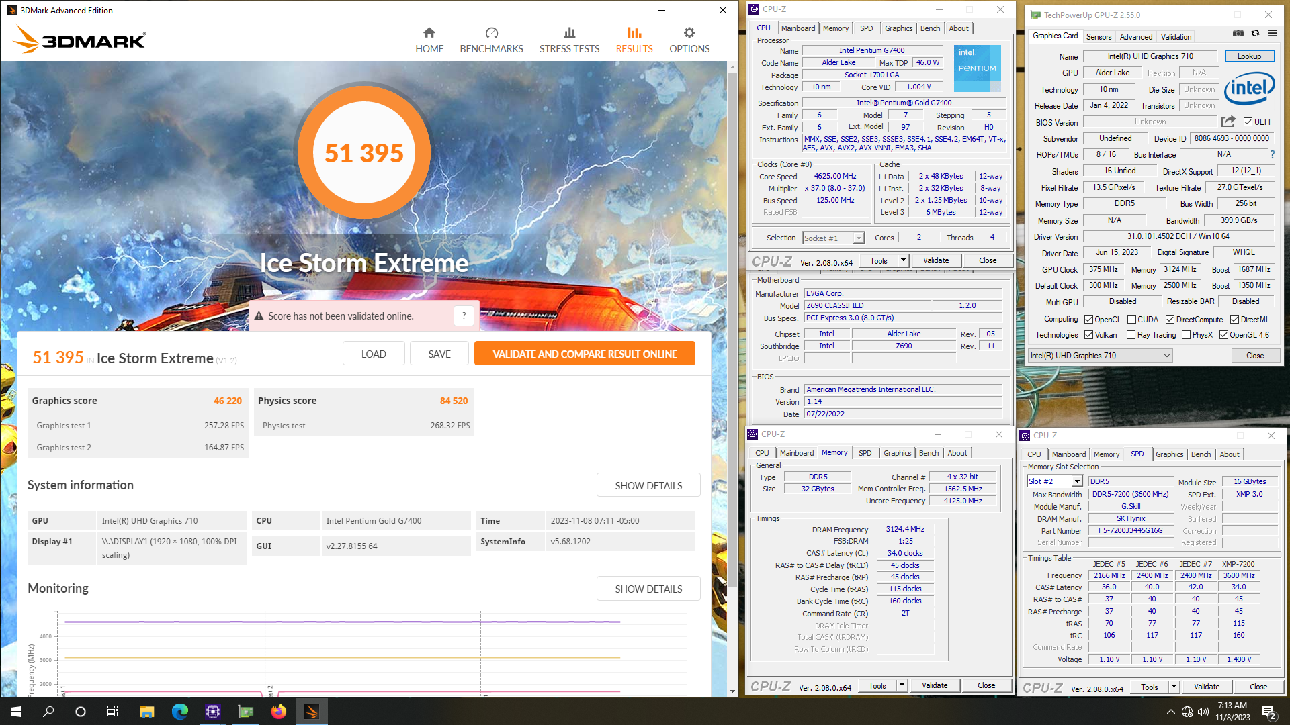1290x725 pixels.
Task: Click the Intel Pentium badge in CPU-Z
Action: point(977,68)
